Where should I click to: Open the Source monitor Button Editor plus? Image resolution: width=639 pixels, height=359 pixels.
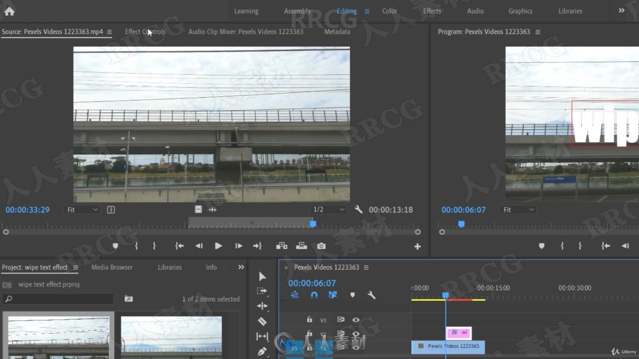click(417, 246)
